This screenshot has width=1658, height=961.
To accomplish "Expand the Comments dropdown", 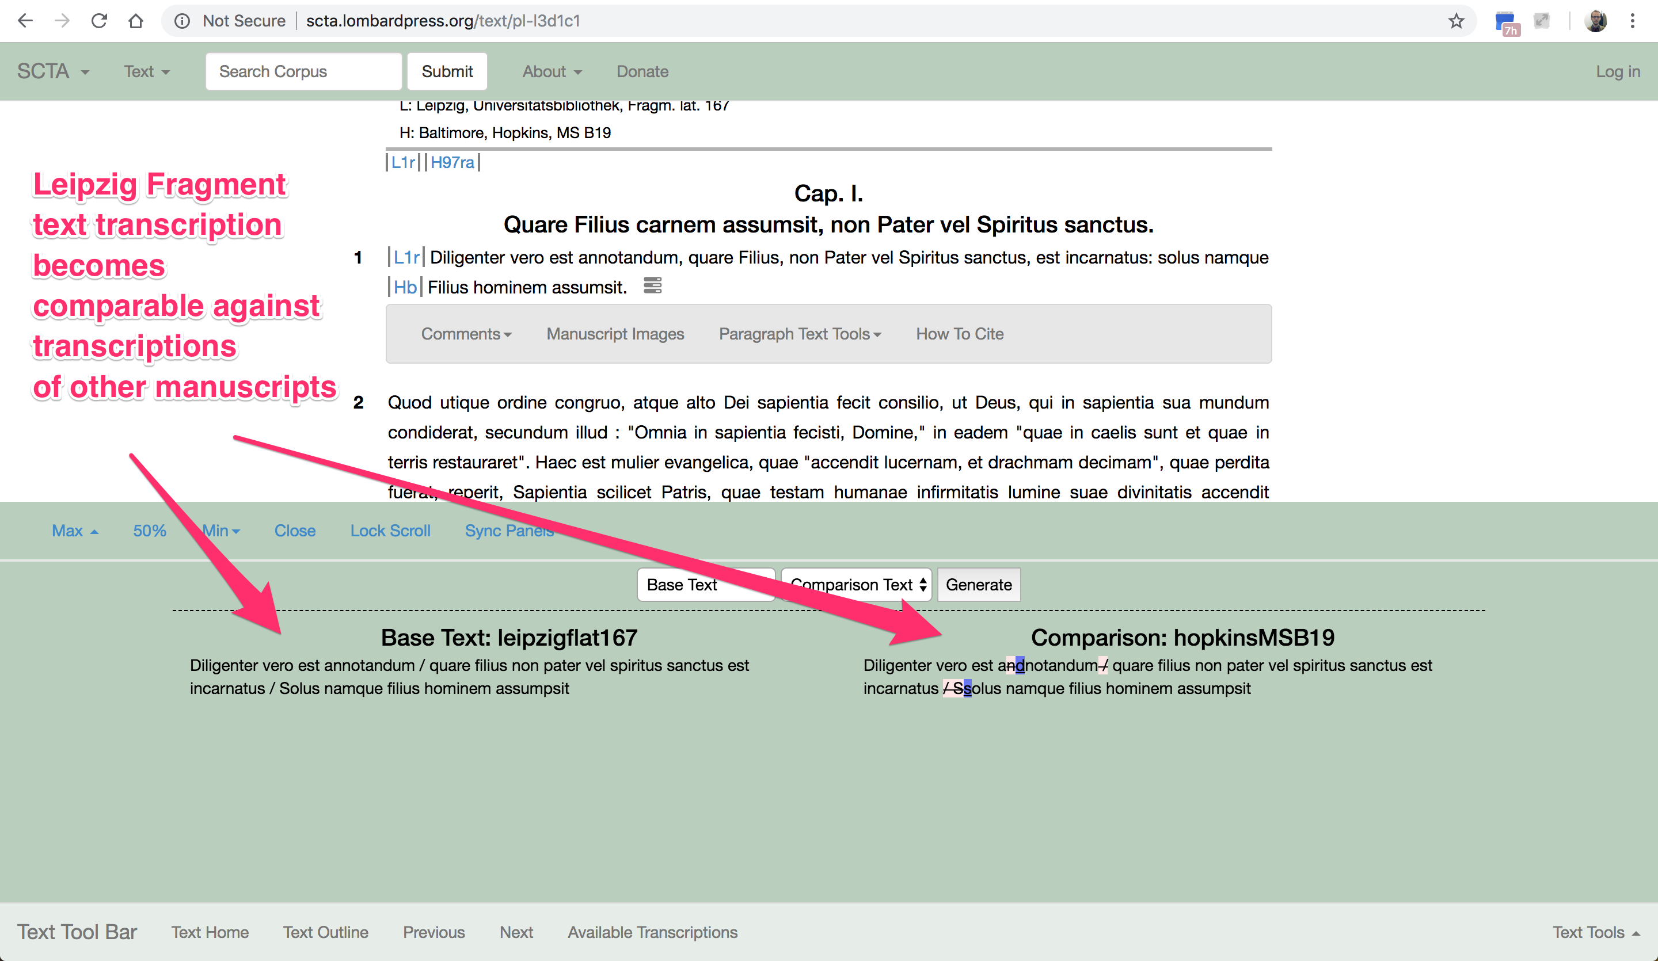I will click(466, 334).
